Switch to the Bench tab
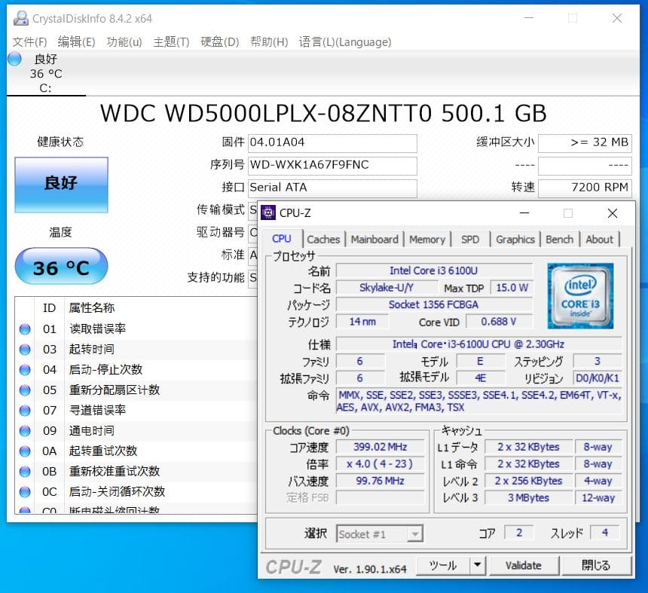The image size is (648, 593). click(x=560, y=240)
